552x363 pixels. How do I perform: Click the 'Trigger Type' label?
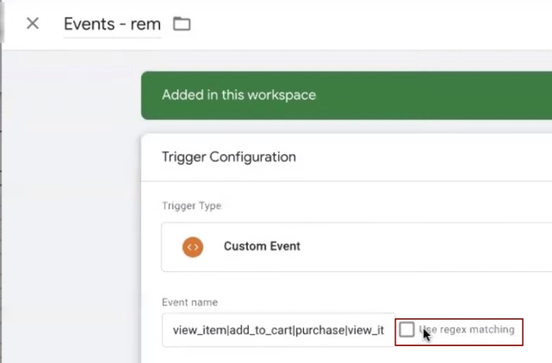[x=191, y=206]
